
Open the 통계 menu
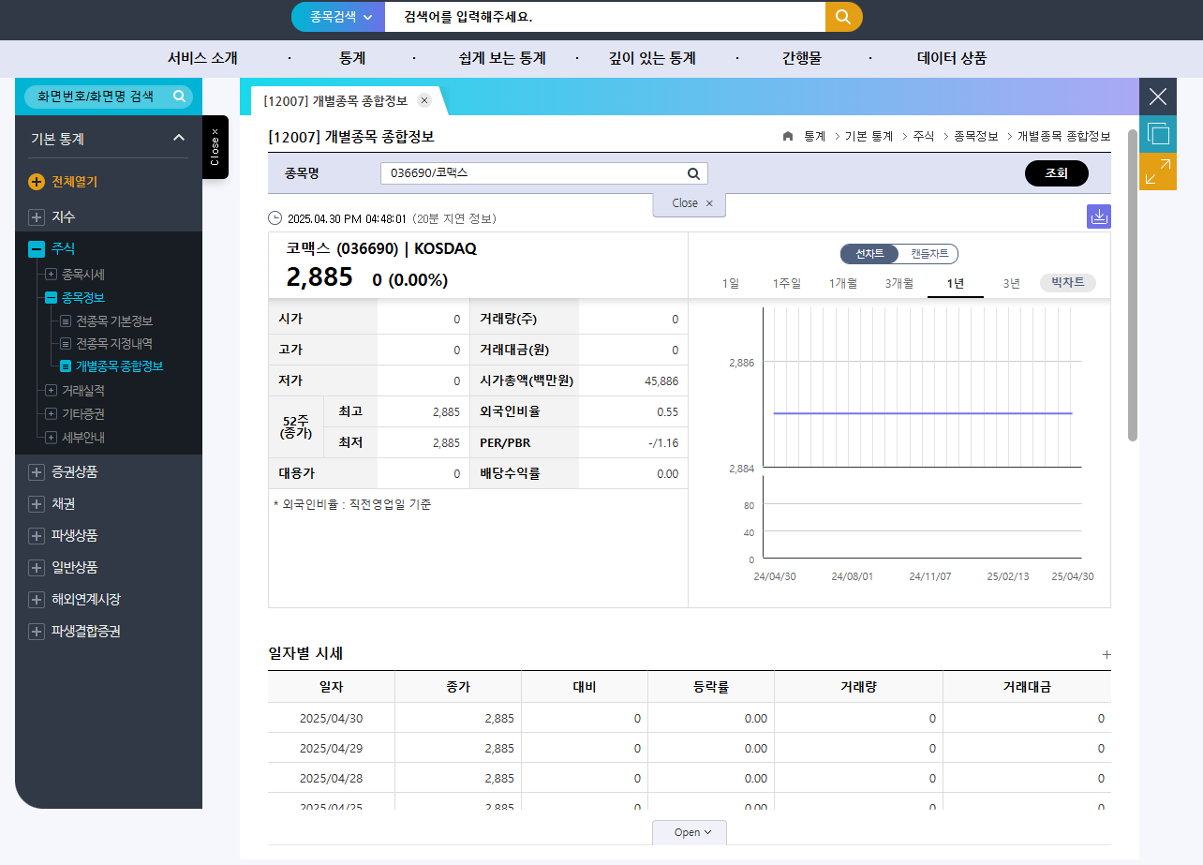[352, 58]
